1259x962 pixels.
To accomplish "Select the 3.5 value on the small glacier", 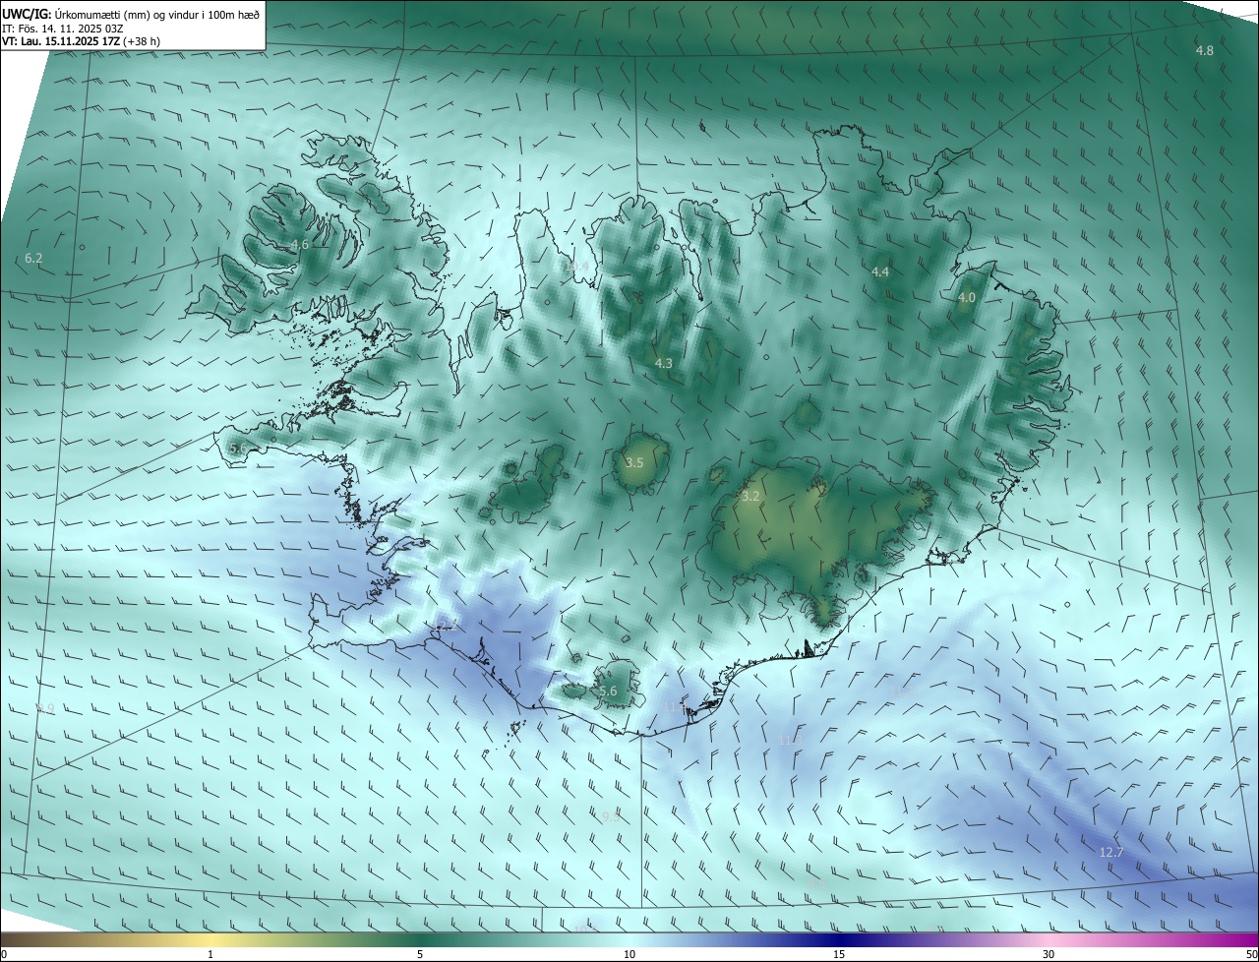I will (634, 462).
